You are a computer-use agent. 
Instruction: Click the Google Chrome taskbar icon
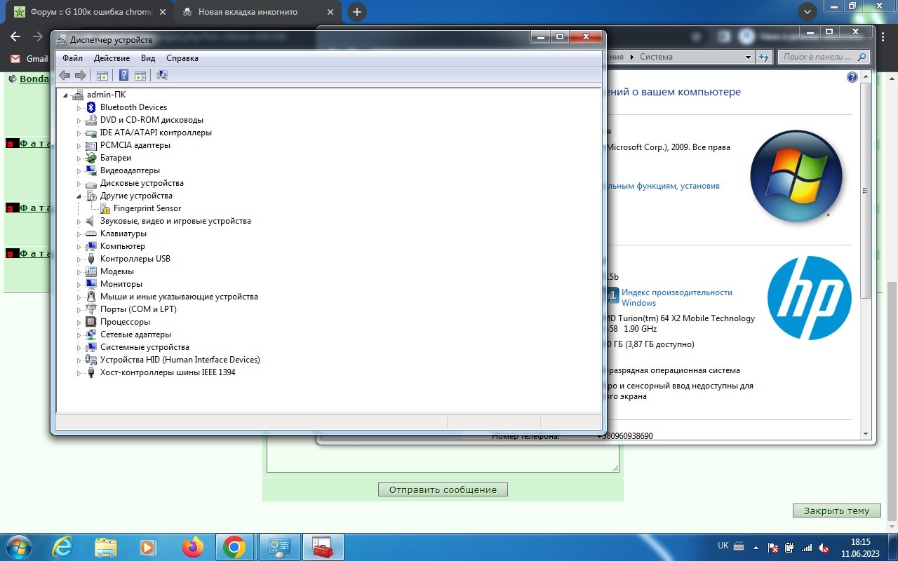234,546
